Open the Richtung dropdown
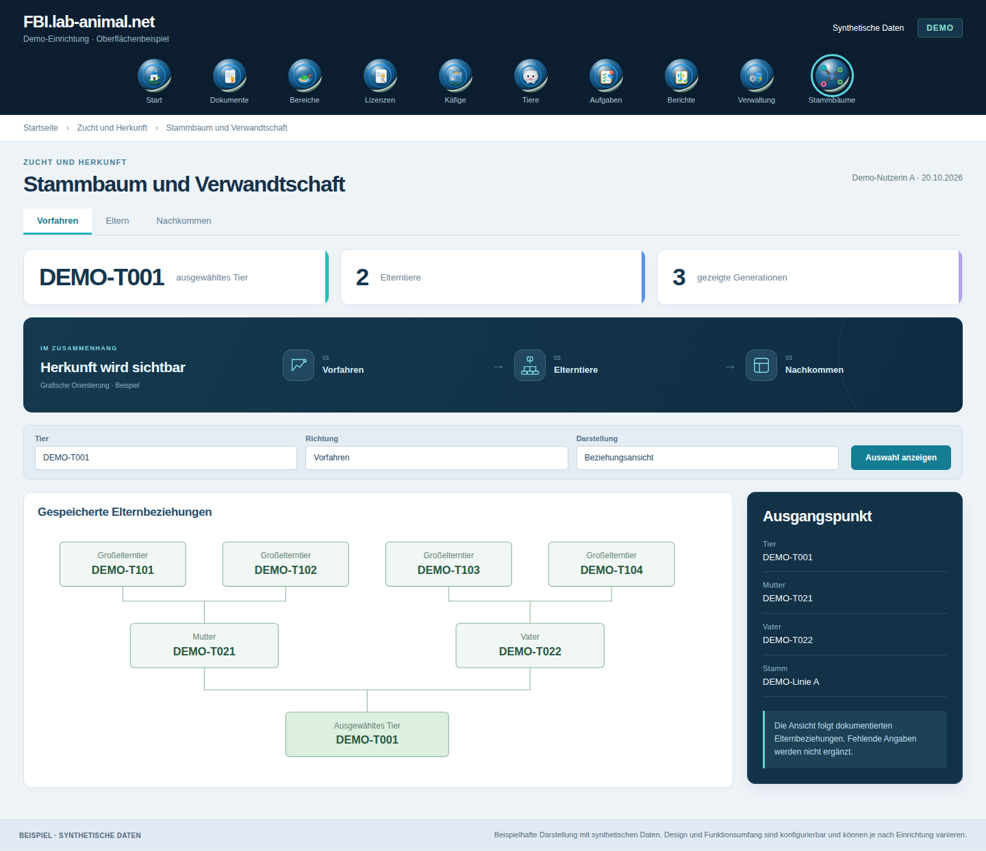The height and width of the screenshot is (851, 986). tap(437, 458)
